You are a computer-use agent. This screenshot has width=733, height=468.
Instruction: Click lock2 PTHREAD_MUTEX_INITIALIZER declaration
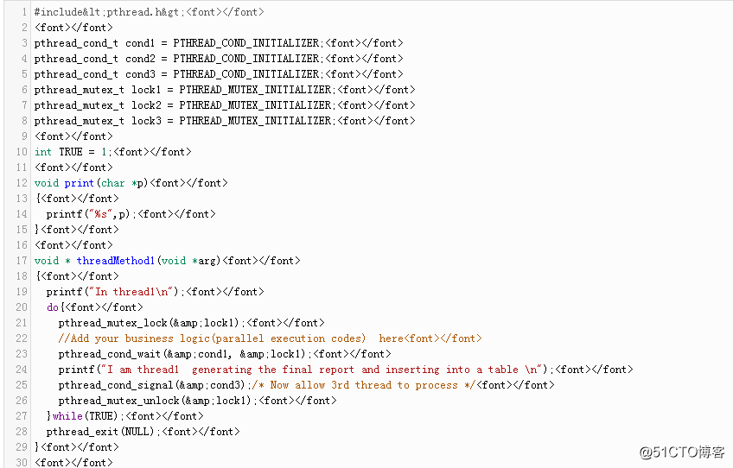(225, 105)
